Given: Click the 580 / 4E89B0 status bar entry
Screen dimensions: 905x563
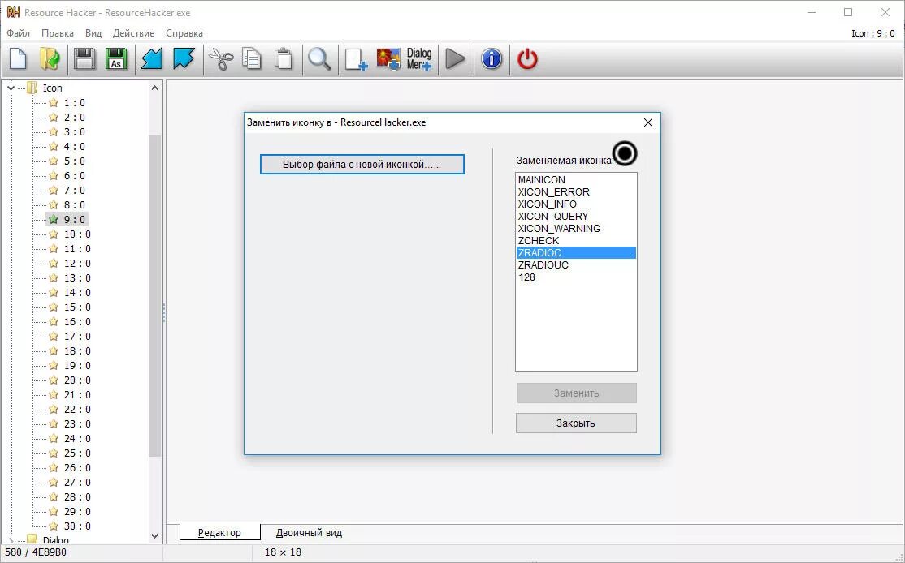Looking at the screenshot, I should tap(36, 552).
